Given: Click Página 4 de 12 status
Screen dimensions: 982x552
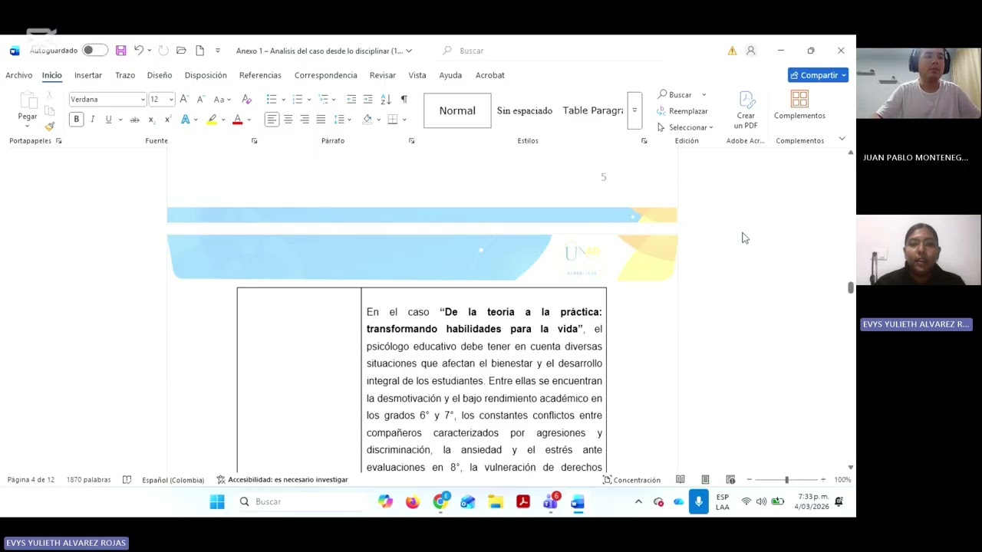Looking at the screenshot, I should (31, 480).
